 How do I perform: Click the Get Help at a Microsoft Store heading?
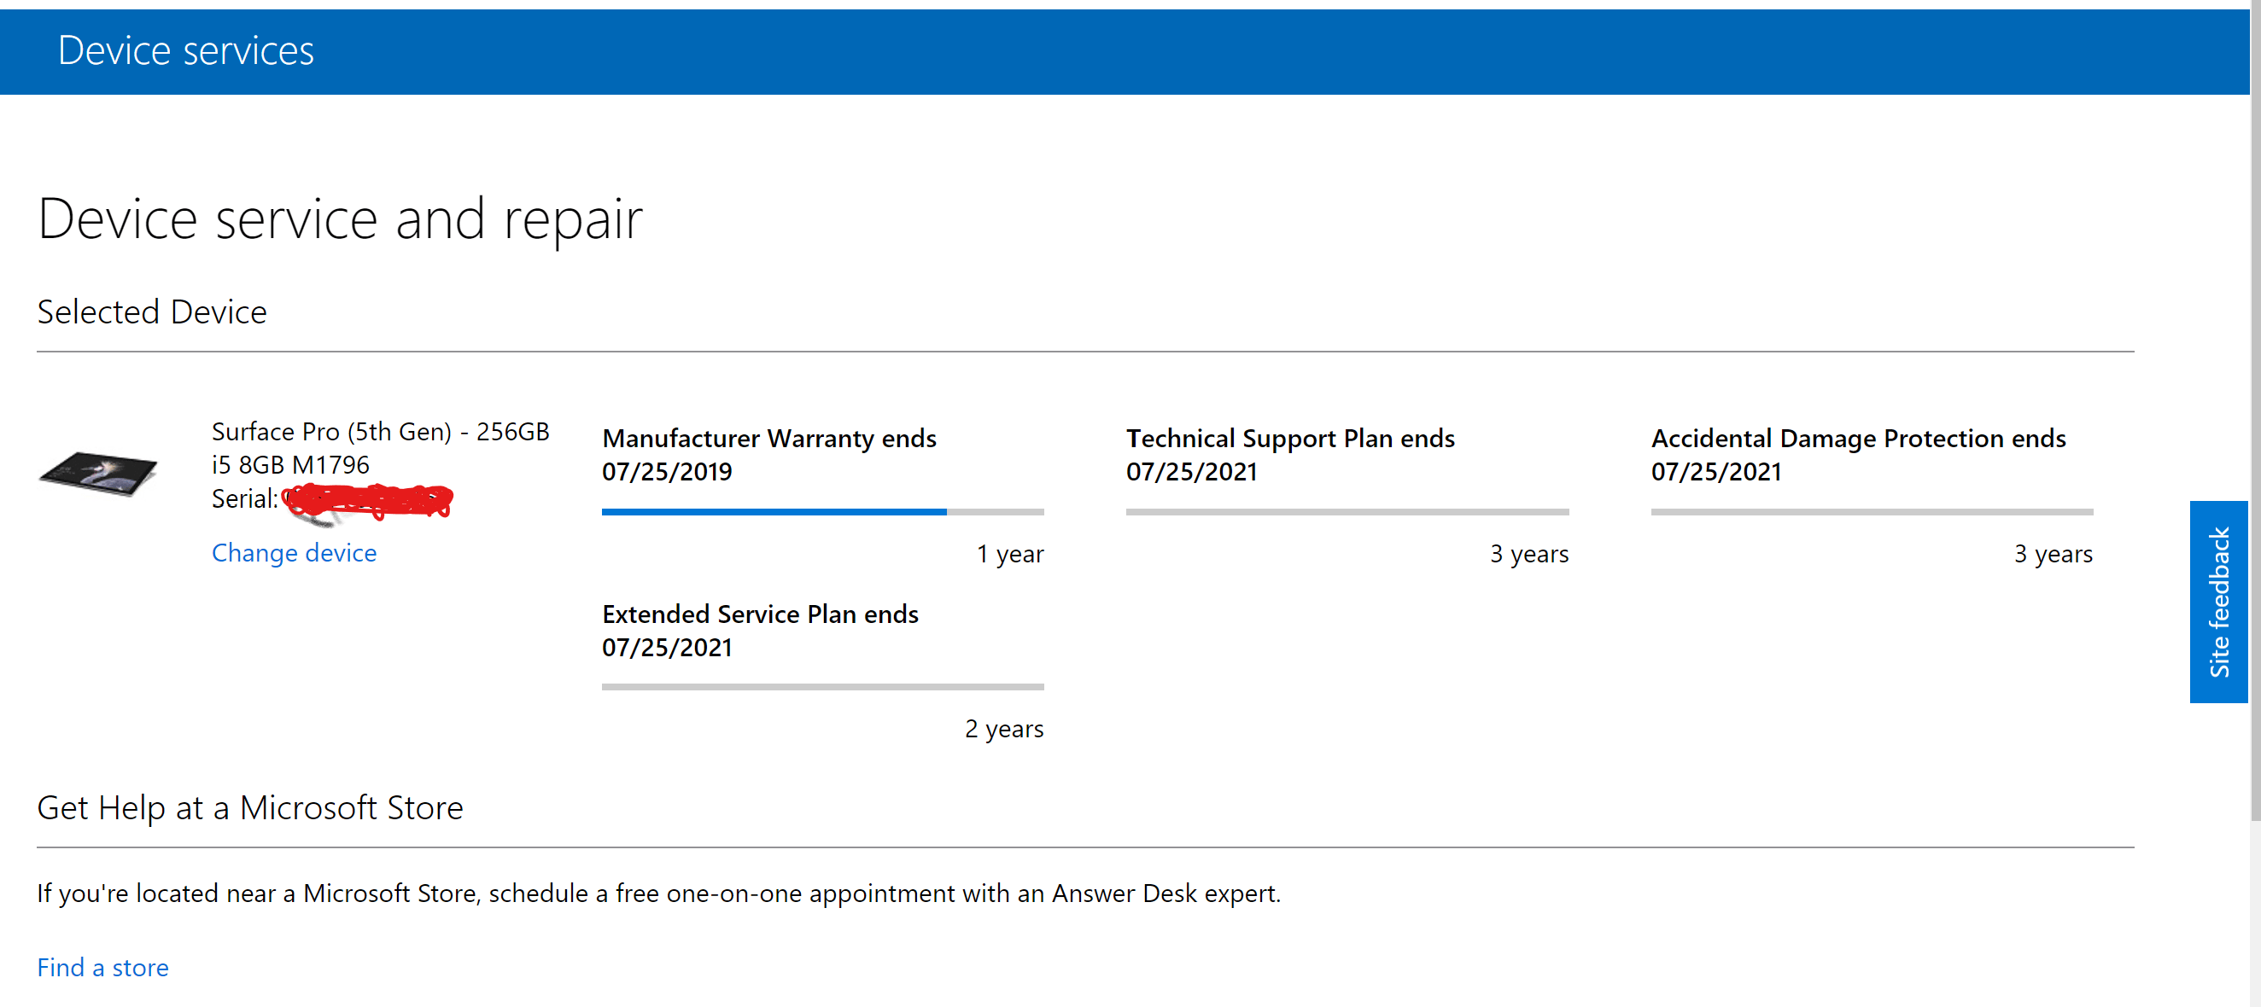click(x=249, y=807)
